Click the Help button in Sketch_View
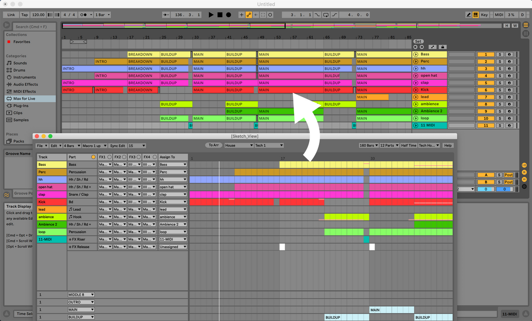 (x=448, y=145)
